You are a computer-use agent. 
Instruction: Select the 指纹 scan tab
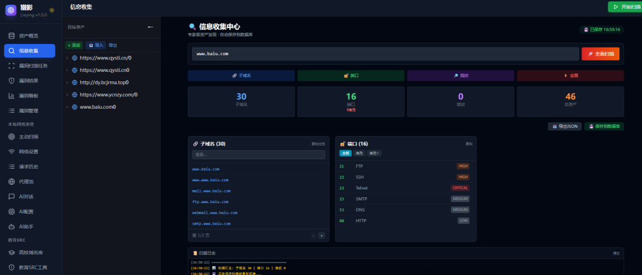click(461, 75)
